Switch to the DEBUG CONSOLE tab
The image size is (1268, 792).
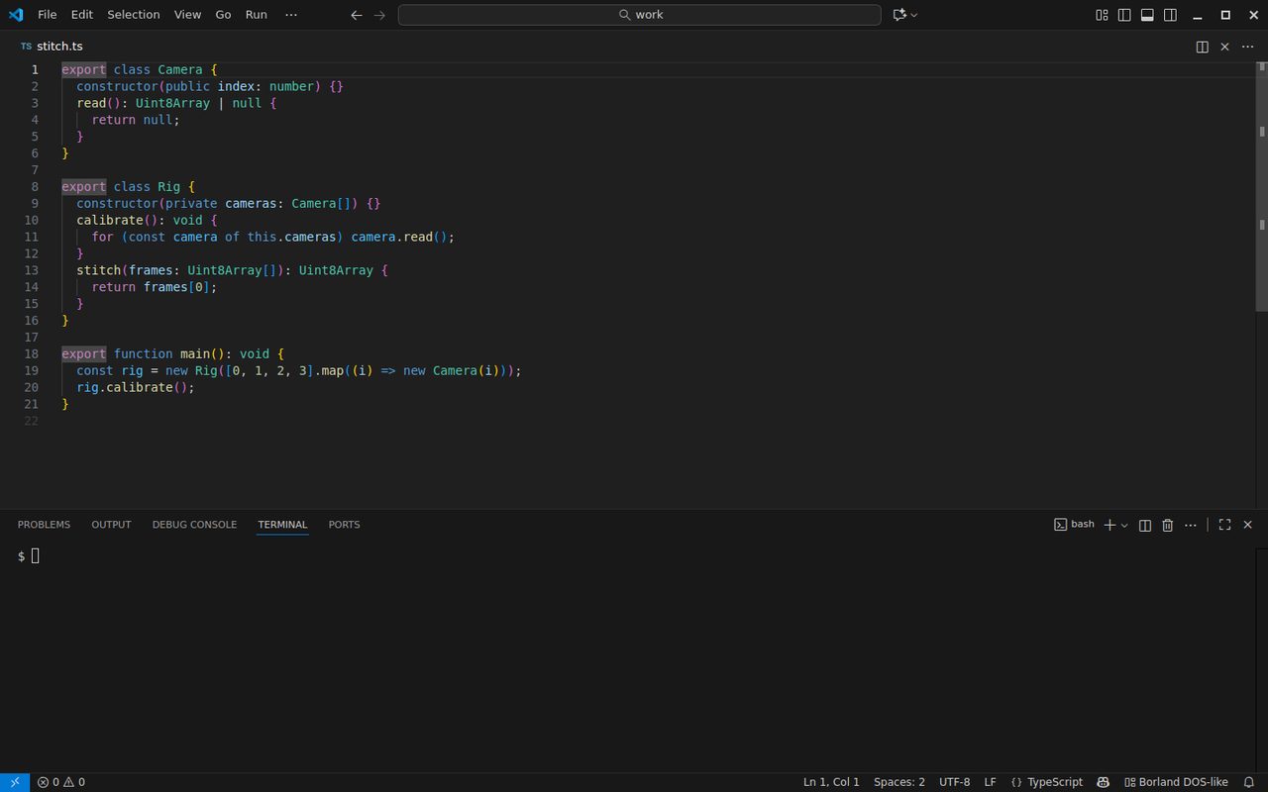(x=194, y=525)
